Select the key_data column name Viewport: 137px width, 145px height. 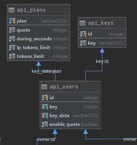tap(59, 116)
